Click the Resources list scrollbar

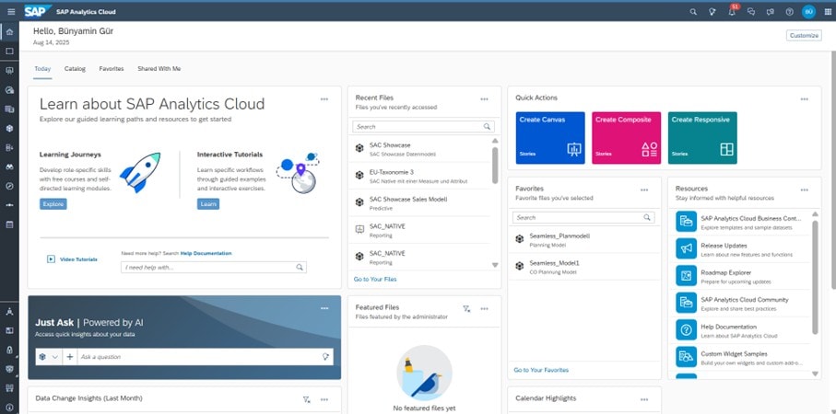[x=814, y=276]
